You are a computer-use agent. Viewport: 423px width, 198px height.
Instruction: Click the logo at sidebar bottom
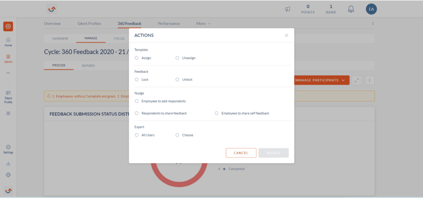tap(8, 191)
